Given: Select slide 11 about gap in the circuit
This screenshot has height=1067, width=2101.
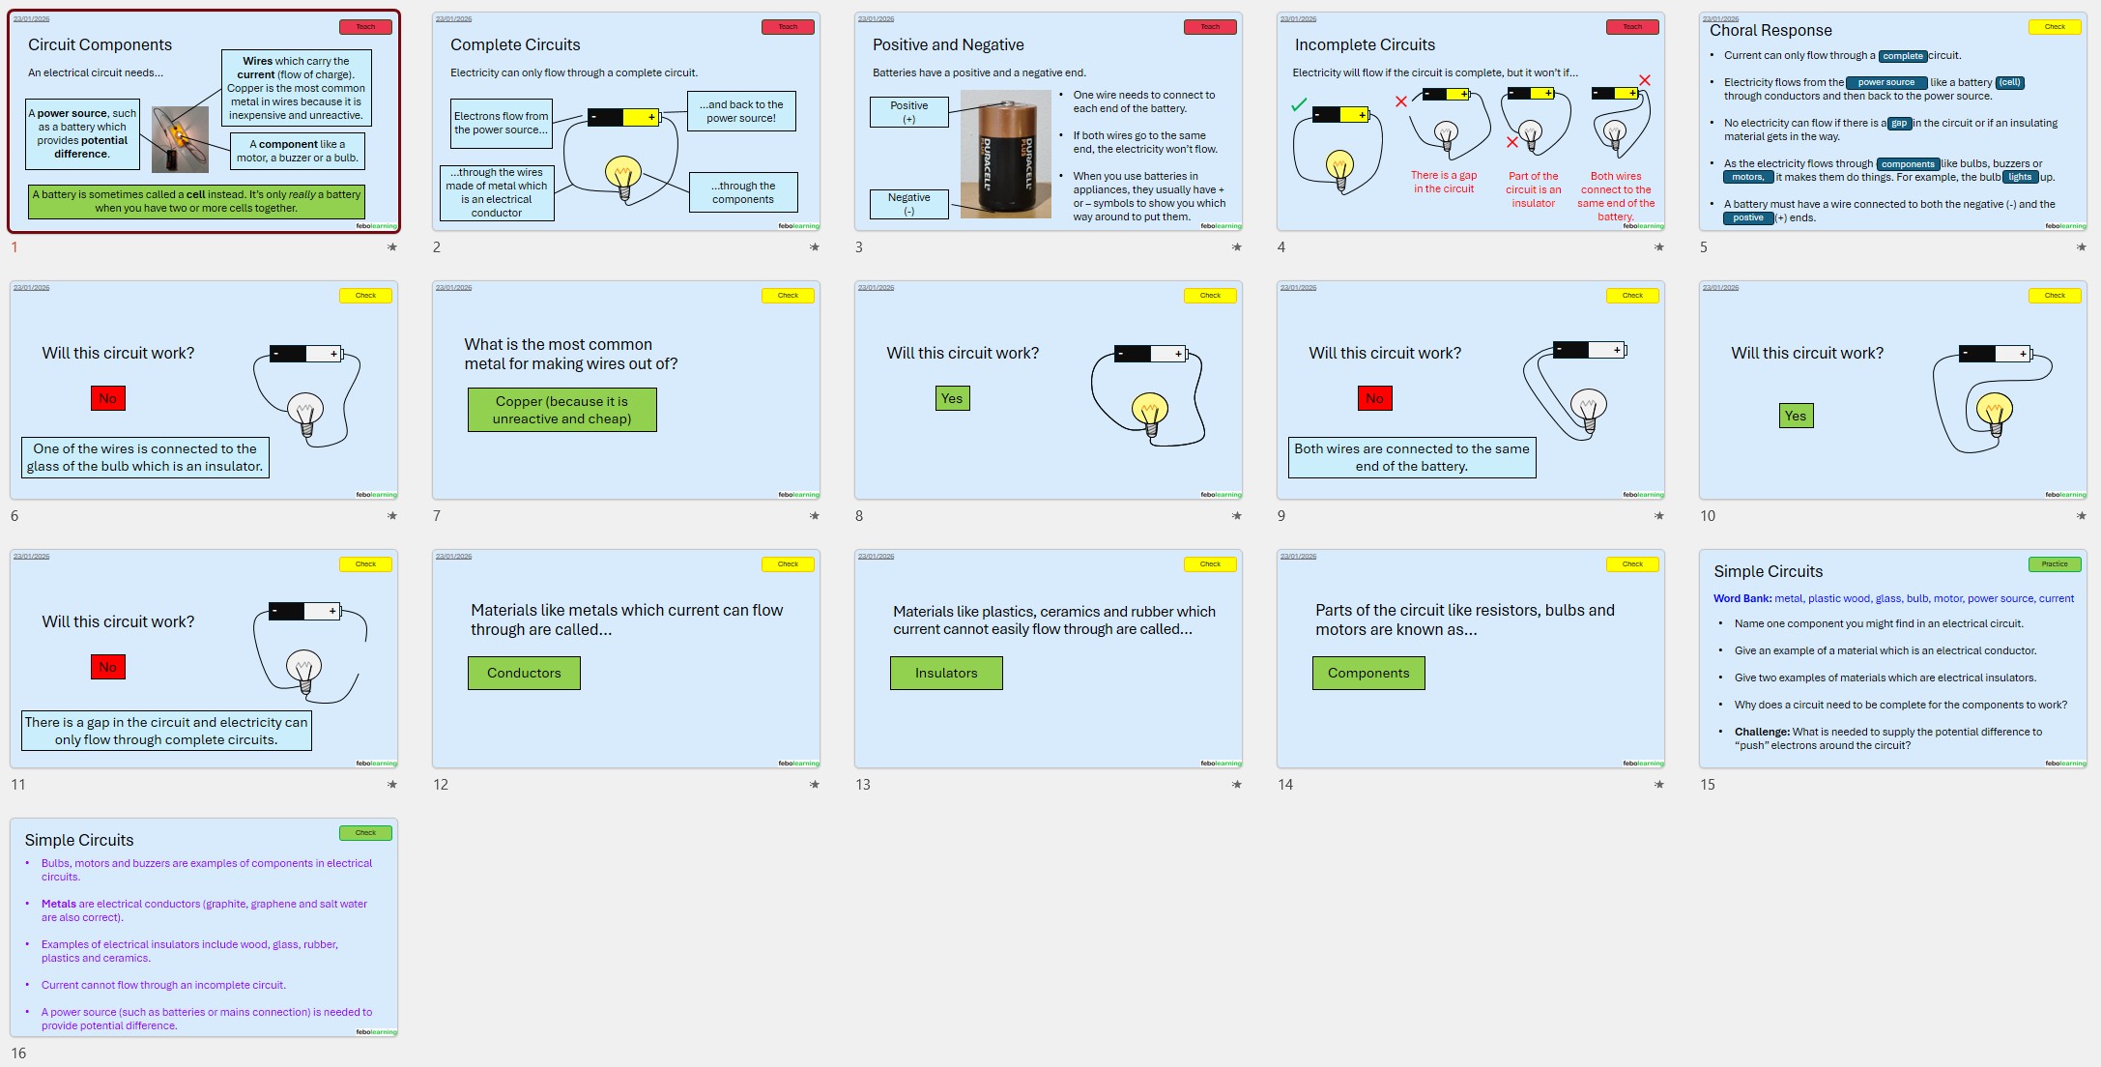Looking at the screenshot, I should click(x=204, y=659).
